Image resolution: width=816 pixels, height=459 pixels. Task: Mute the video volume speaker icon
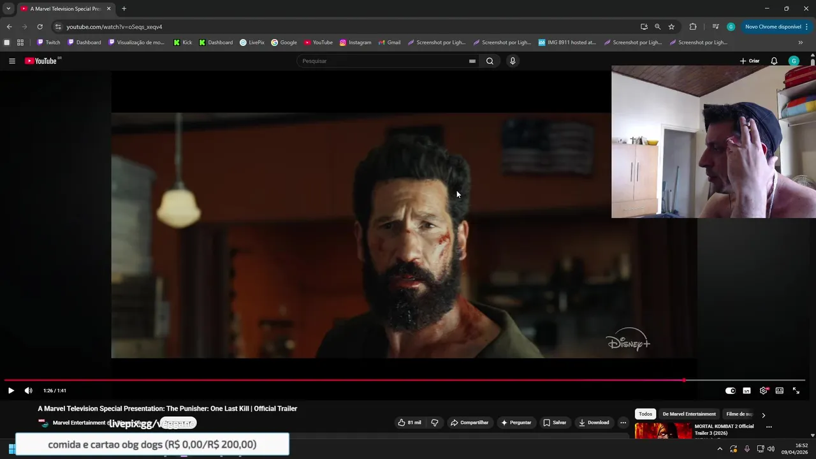(28, 391)
